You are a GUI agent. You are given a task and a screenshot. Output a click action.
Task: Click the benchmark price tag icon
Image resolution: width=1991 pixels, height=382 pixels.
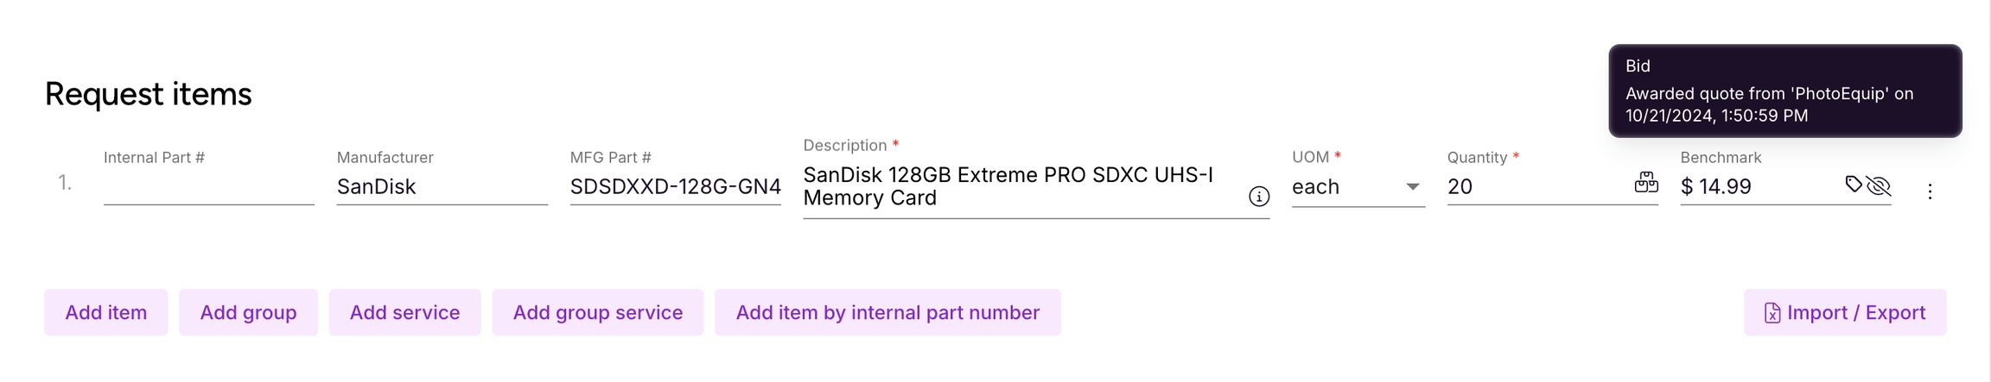click(x=1853, y=184)
